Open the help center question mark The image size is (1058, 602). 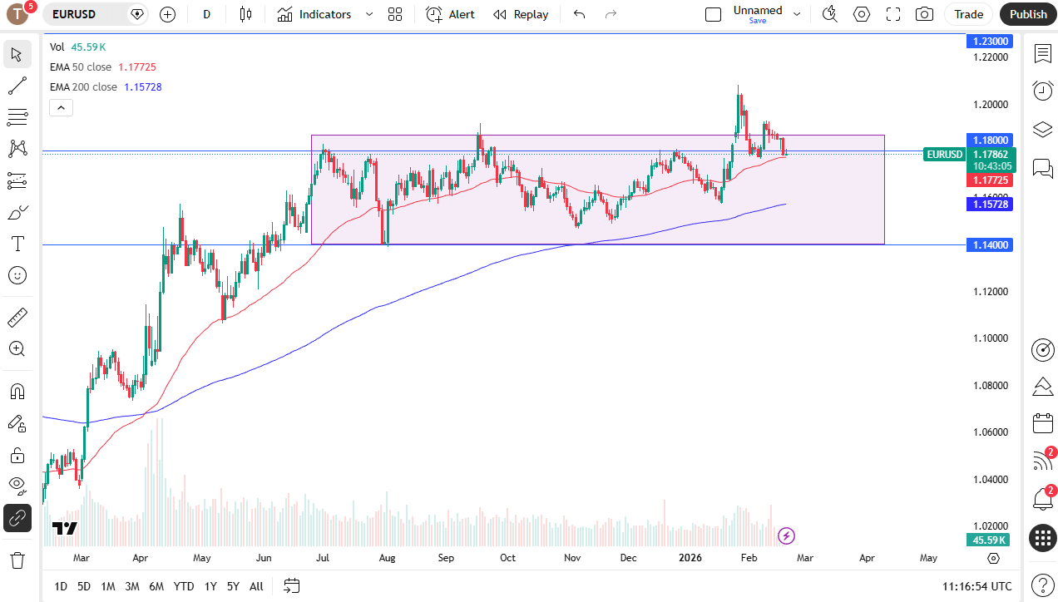1043,585
